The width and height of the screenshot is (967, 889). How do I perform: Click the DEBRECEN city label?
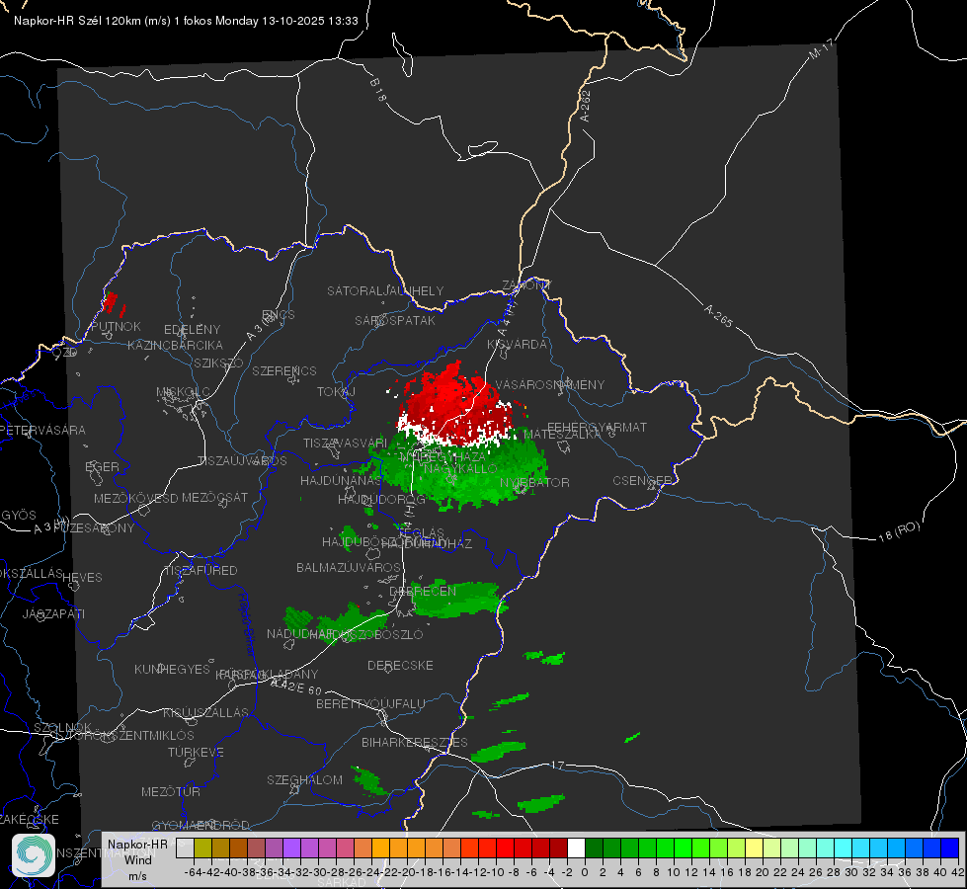pyautogui.click(x=423, y=591)
